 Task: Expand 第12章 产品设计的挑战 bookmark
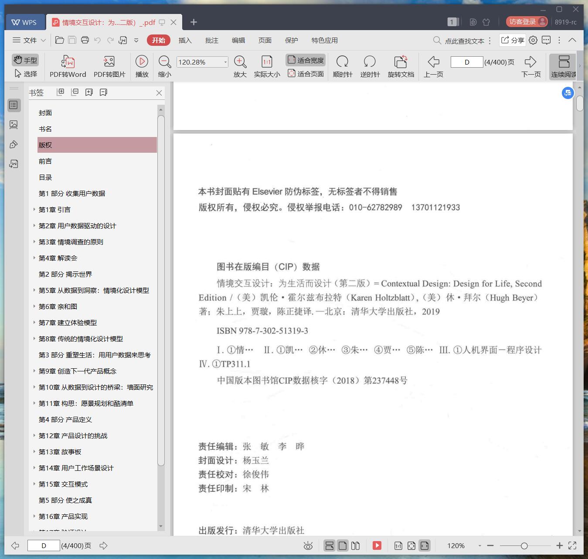coord(34,436)
